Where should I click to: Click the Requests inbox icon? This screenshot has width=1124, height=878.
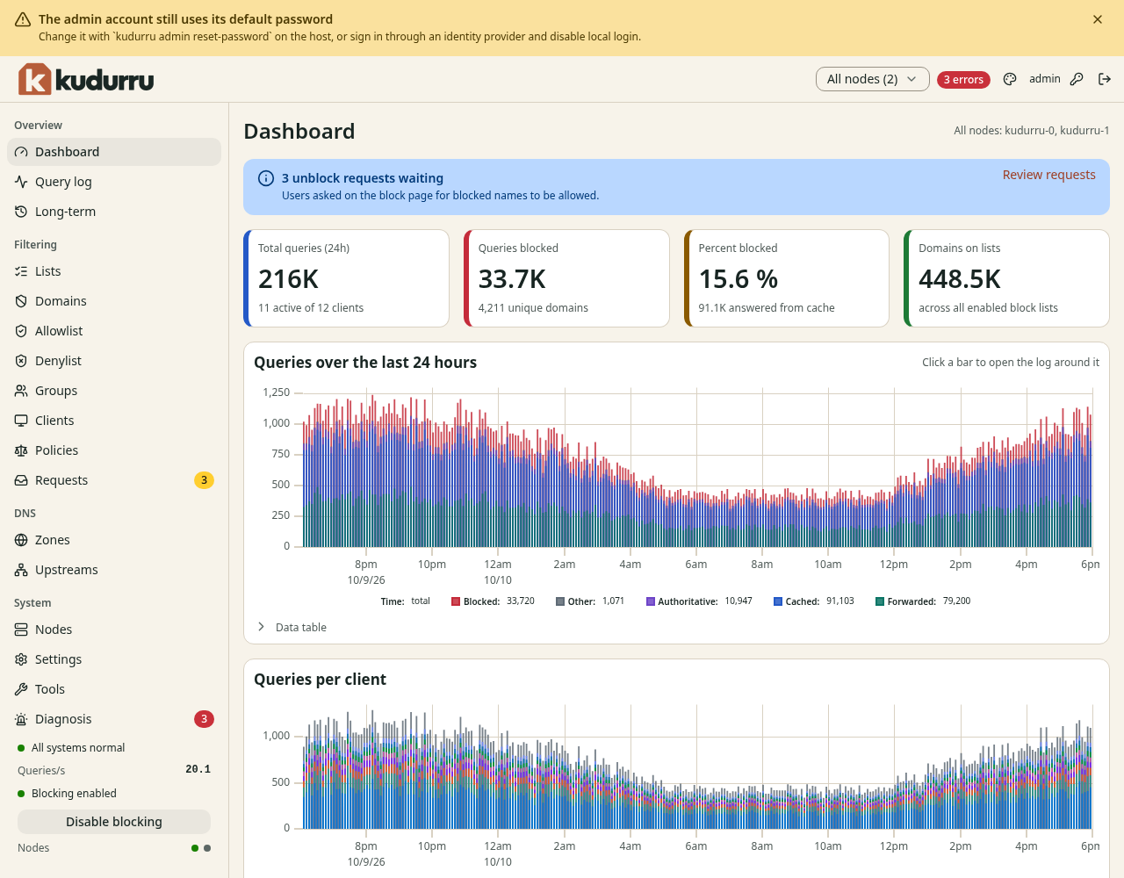pos(21,480)
